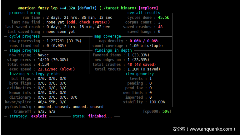
Task: Click the item geometry section header
Action: click(x=139, y=74)
